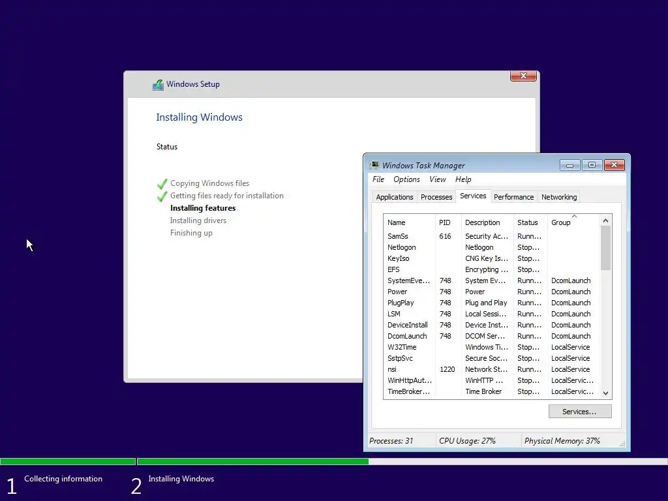Click the Getting files ready green checkmark
This screenshot has width=668, height=501.
[x=162, y=196]
